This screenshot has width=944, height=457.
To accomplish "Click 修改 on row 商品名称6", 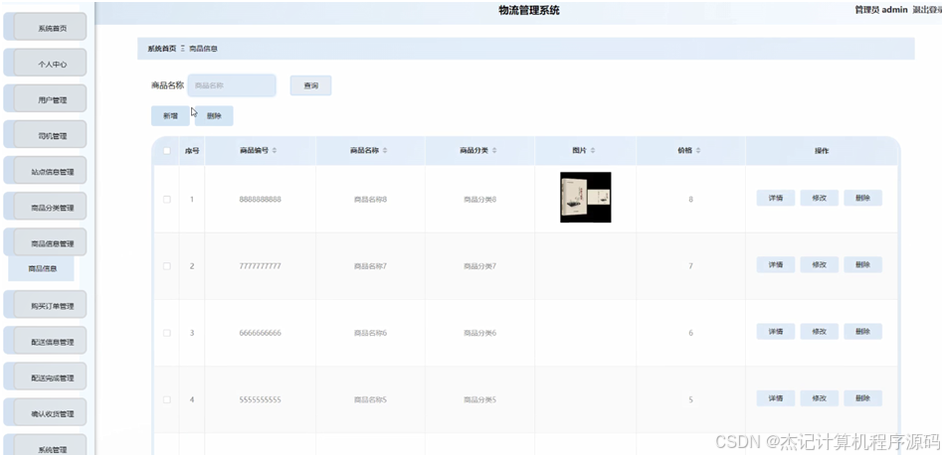I will 819,332.
